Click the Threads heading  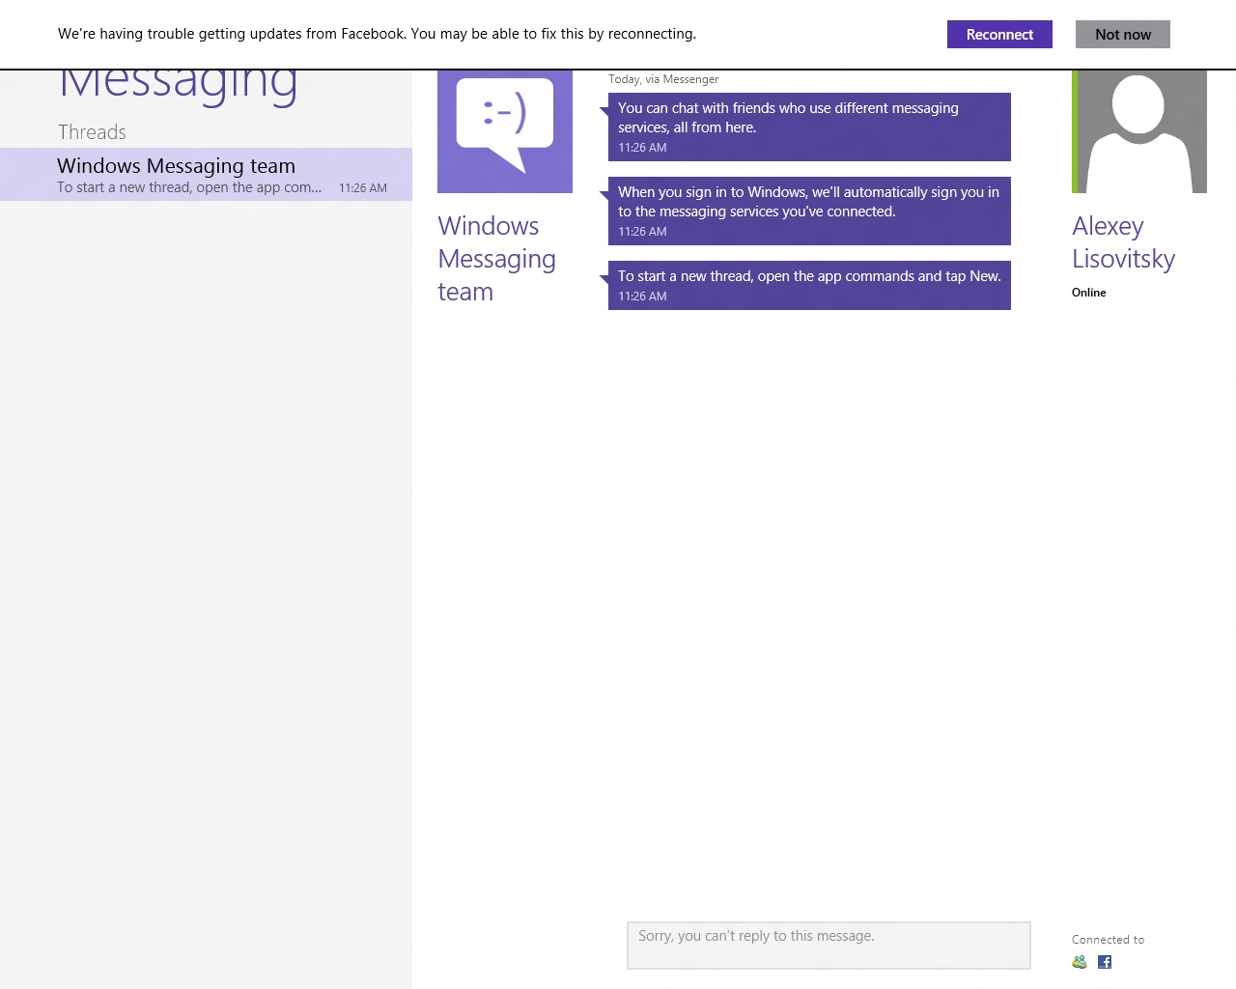click(x=92, y=132)
